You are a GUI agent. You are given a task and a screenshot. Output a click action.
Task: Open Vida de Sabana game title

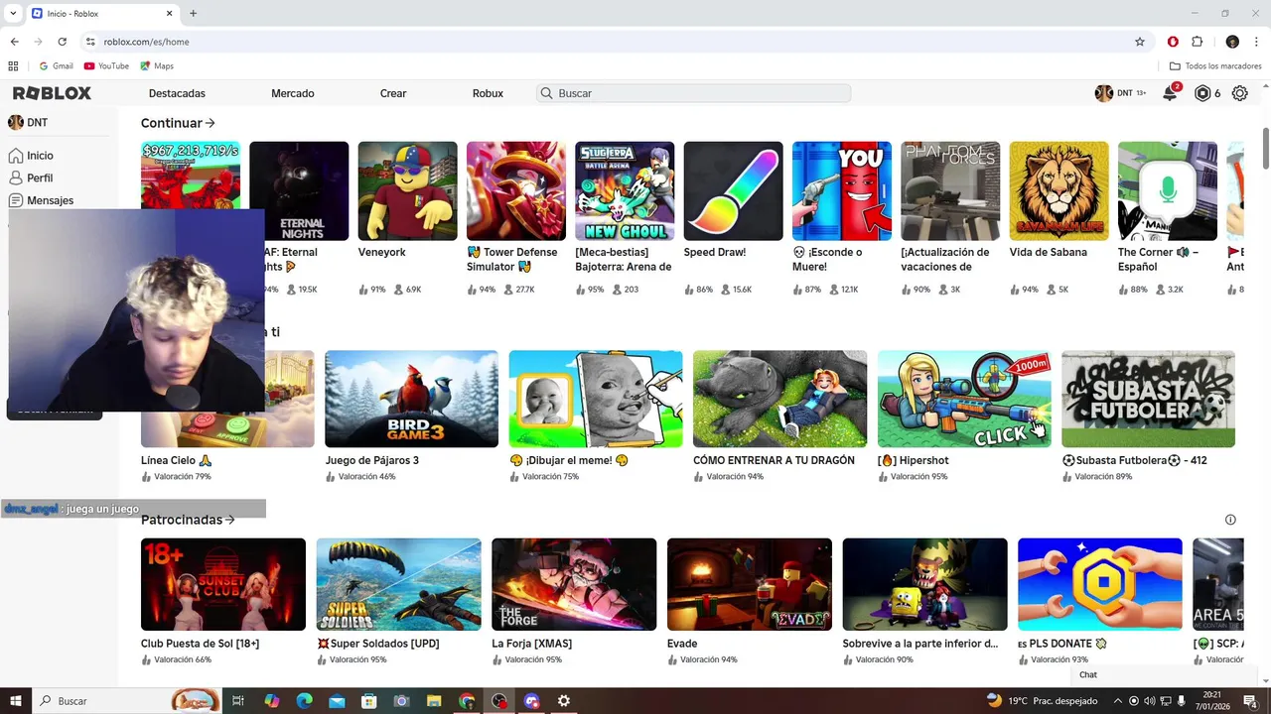pyautogui.click(x=1049, y=253)
